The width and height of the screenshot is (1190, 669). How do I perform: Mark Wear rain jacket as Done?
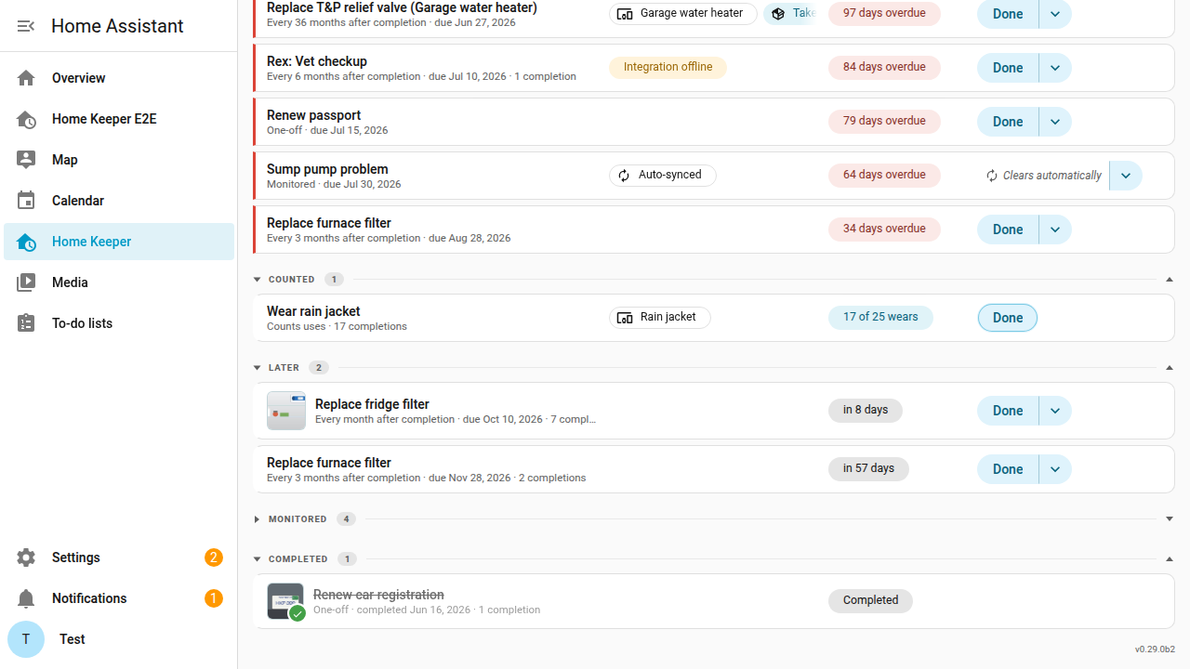pyautogui.click(x=1008, y=318)
